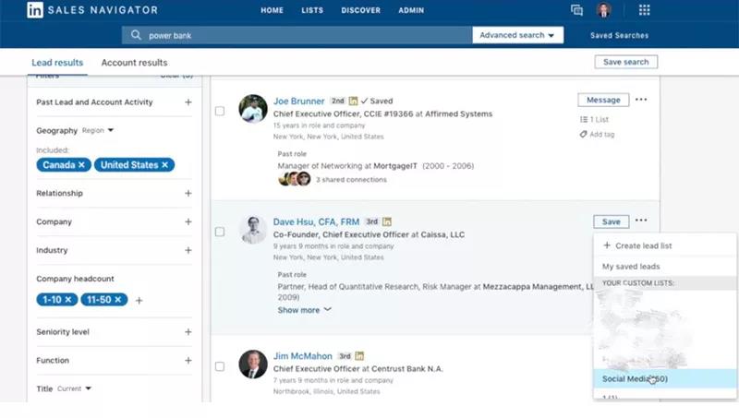739x418 pixels.
Task: Message Joe Brunner
Action: [x=603, y=100]
